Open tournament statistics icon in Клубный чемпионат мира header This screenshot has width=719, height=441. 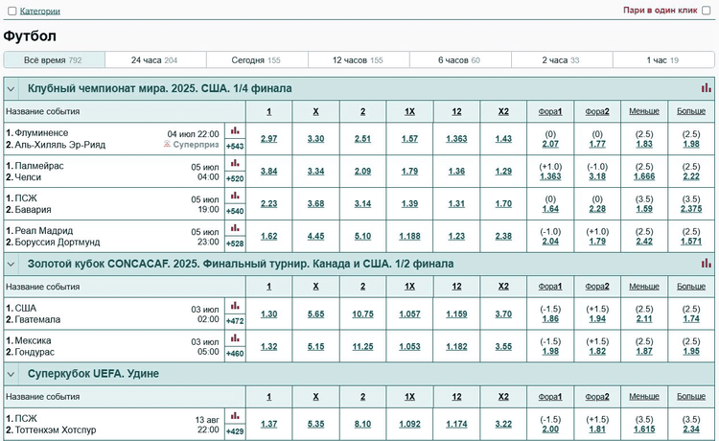pos(707,88)
